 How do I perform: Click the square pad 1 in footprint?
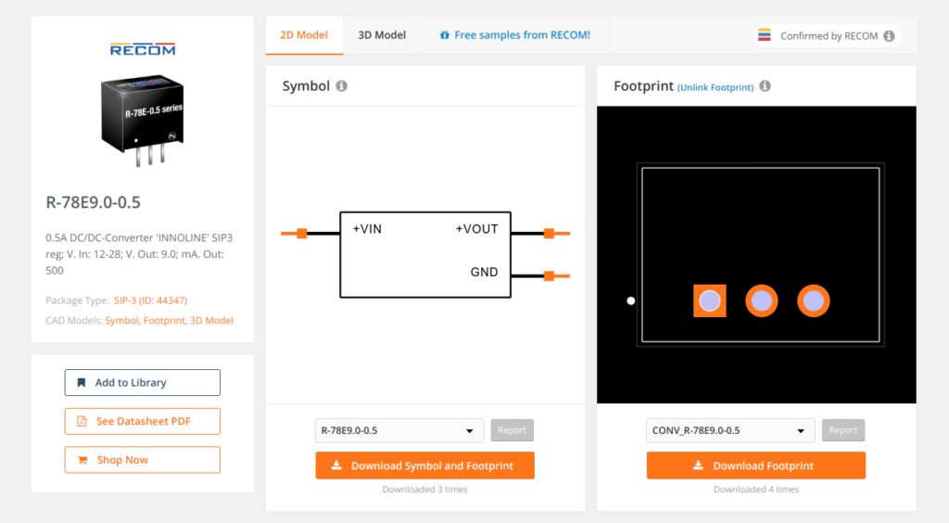pyautogui.click(x=709, y=300)
